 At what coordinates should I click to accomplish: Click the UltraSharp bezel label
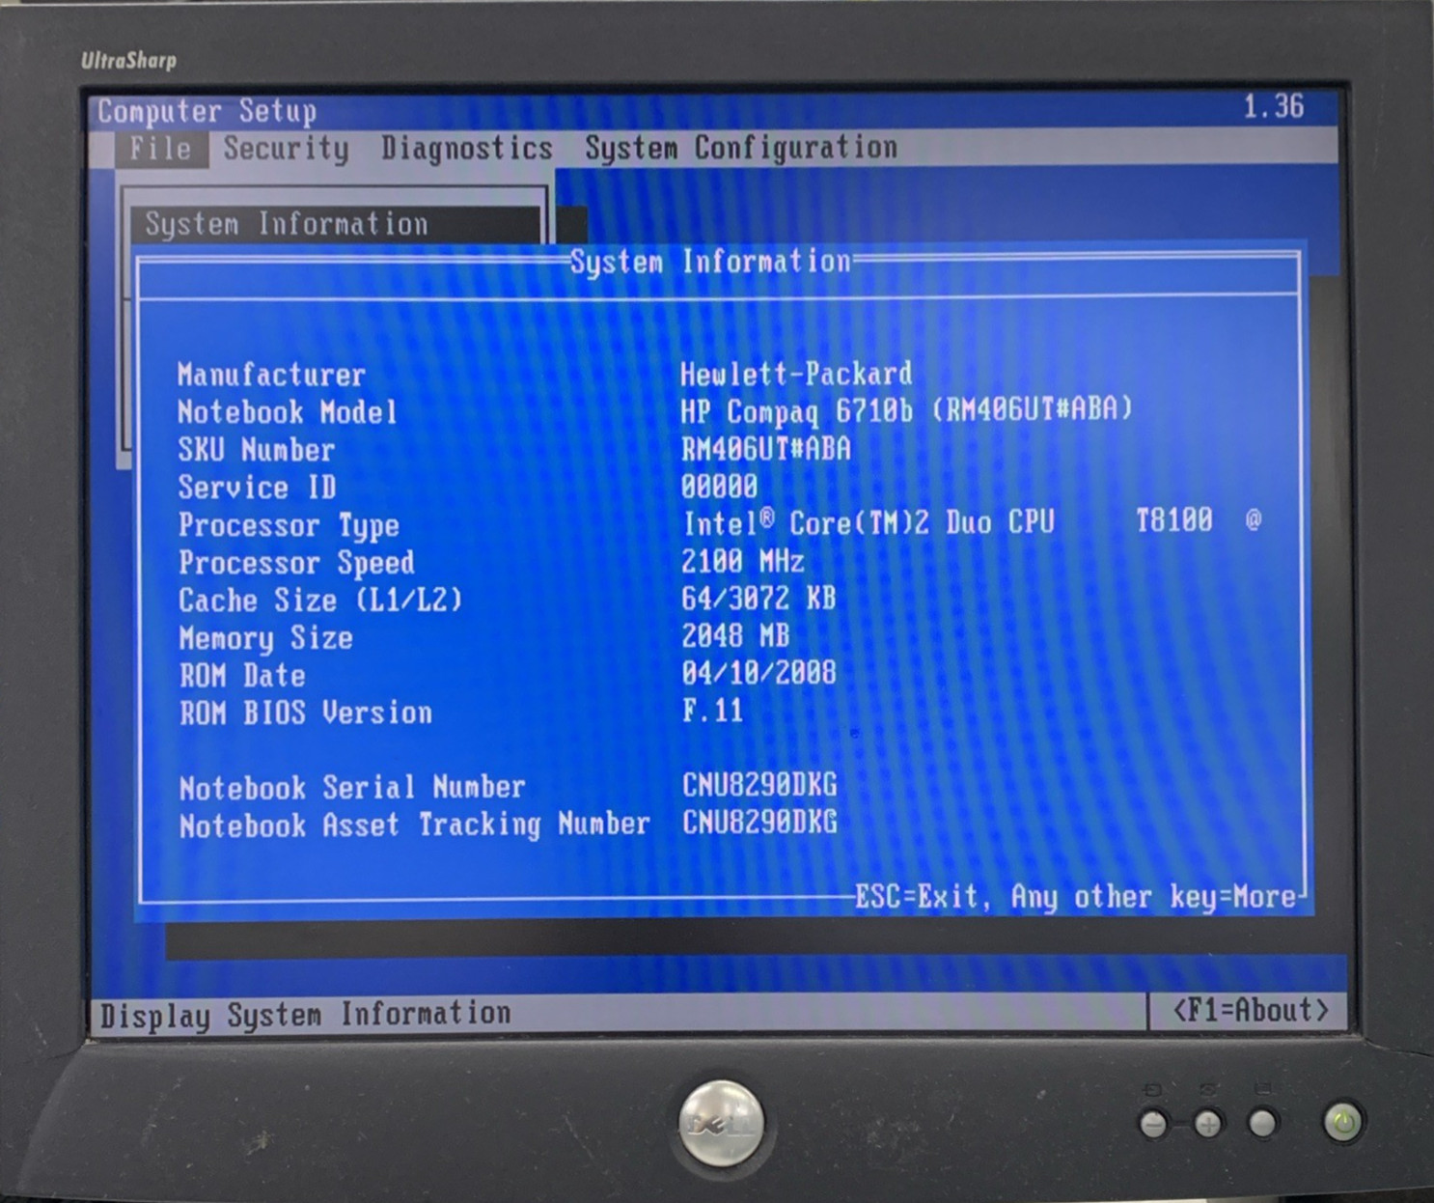point(128,61)
